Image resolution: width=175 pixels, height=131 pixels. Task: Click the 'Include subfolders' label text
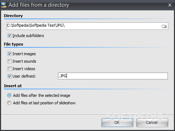28,36
